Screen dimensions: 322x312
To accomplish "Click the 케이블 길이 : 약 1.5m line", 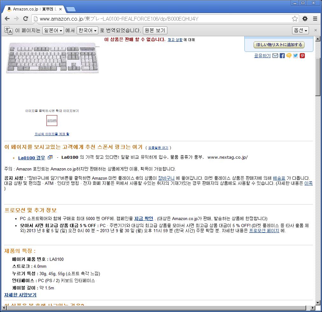I will (x=33, y=288).
